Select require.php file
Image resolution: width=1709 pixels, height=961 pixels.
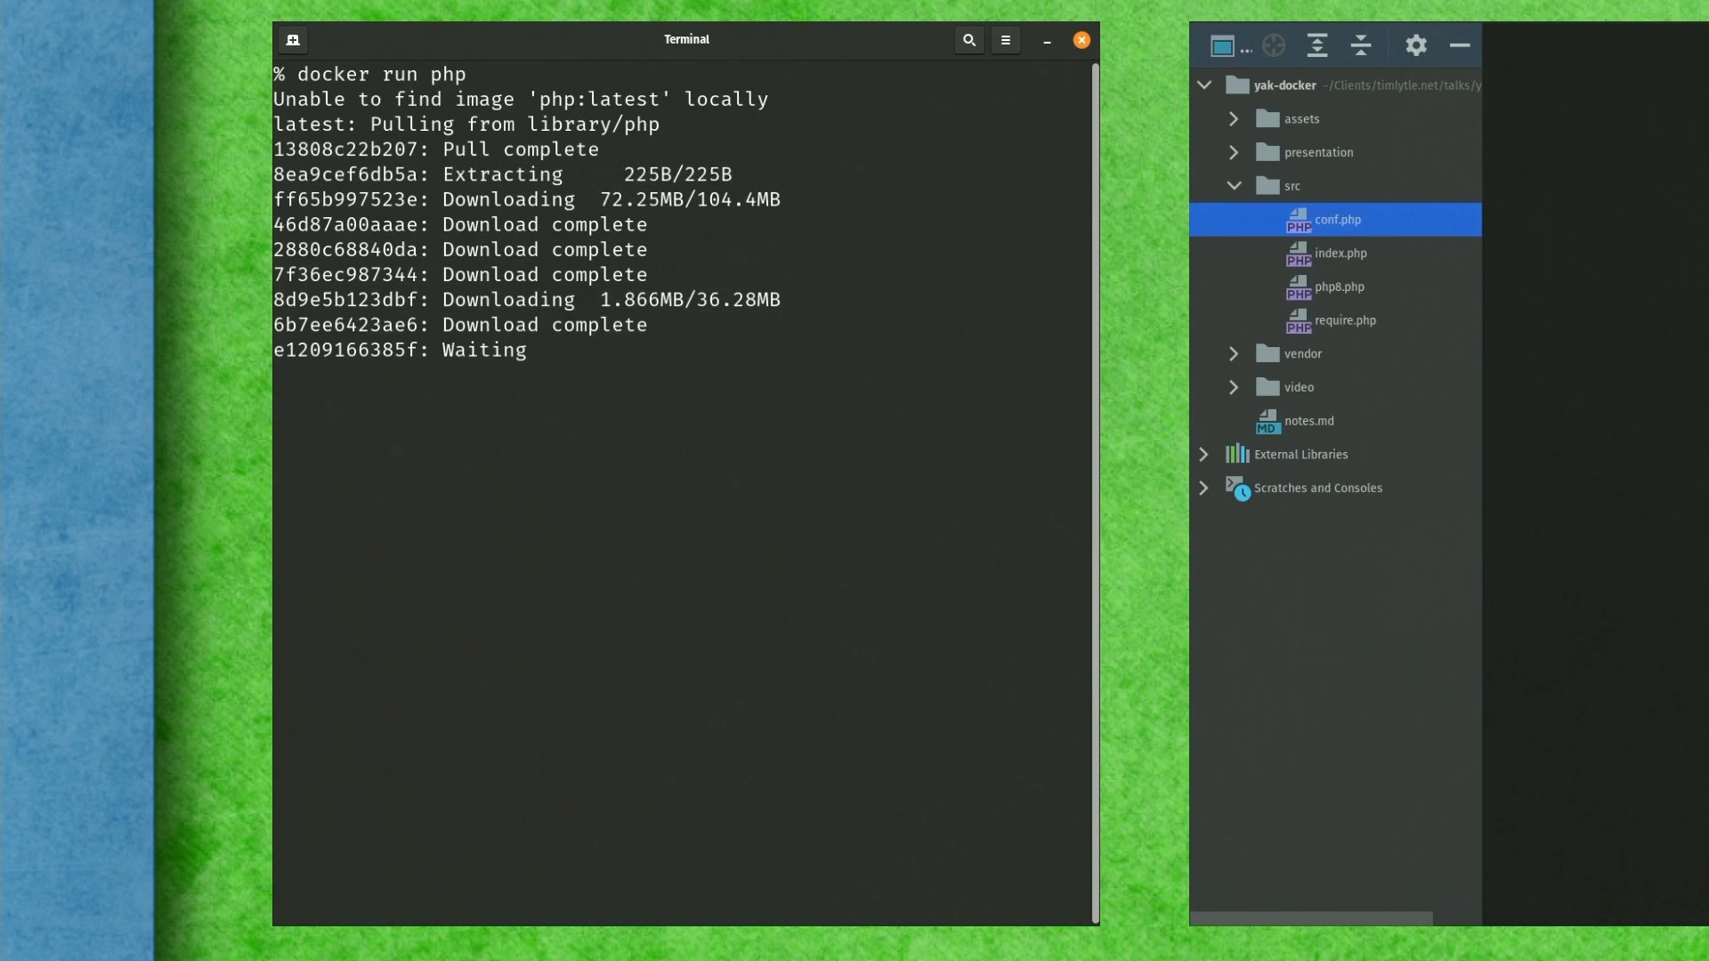pyautogui.click(x=1344, y=320)
